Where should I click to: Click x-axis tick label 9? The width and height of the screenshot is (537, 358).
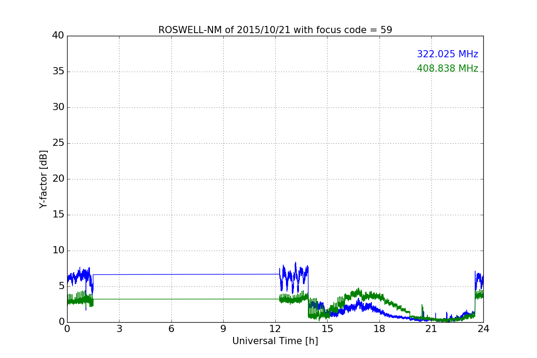point(223,329)
